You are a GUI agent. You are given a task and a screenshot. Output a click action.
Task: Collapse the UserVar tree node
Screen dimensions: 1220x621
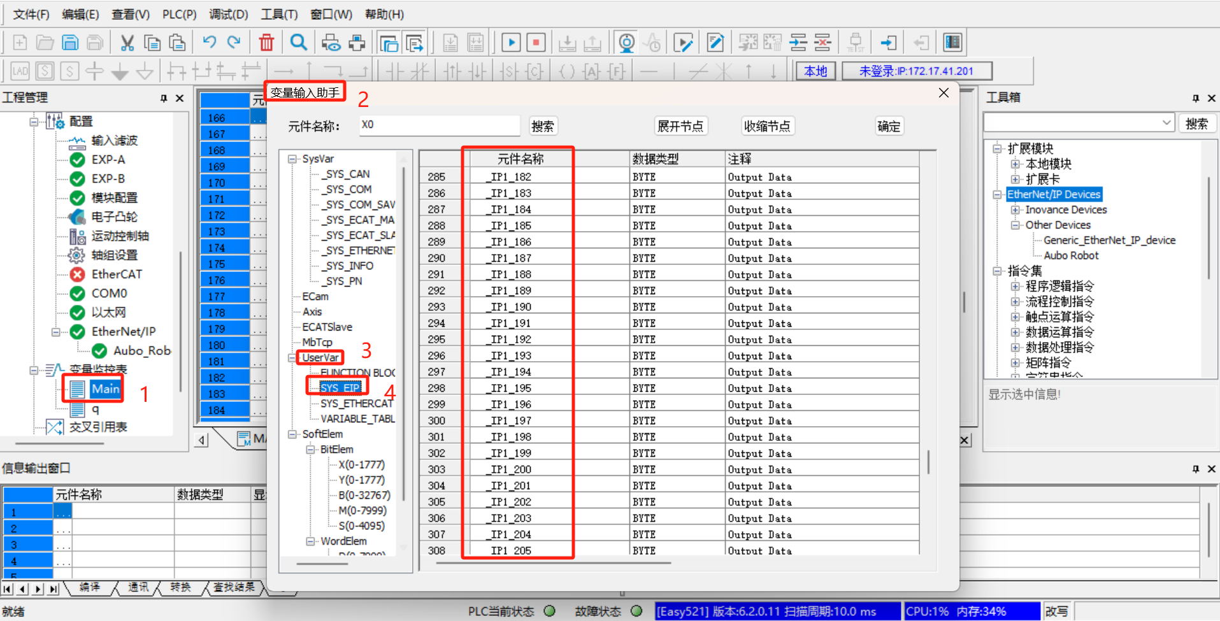pyautogui.click(x=292, y=358)
